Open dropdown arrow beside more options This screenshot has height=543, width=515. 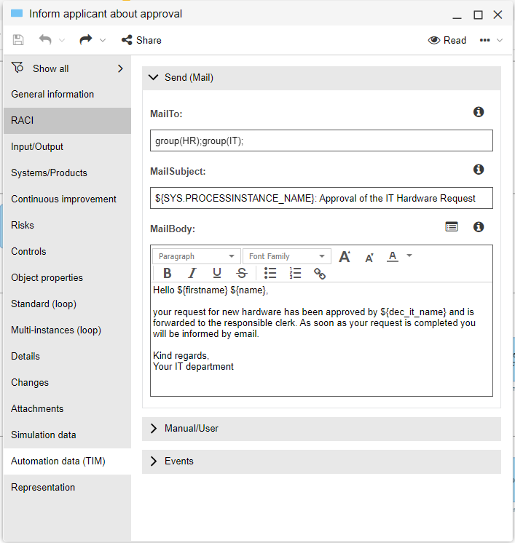click(x=500, y=40)
